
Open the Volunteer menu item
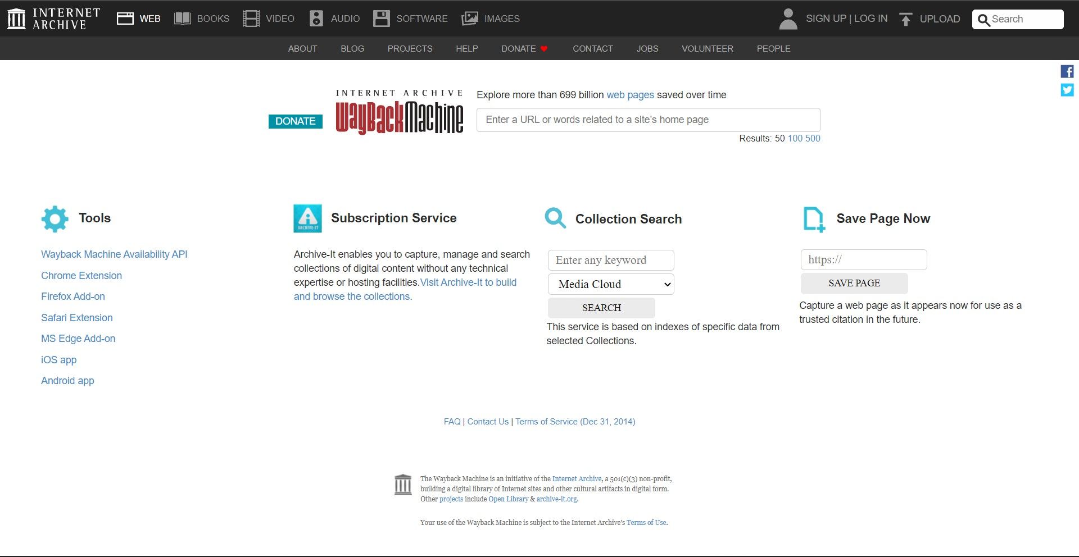(707, 49)
